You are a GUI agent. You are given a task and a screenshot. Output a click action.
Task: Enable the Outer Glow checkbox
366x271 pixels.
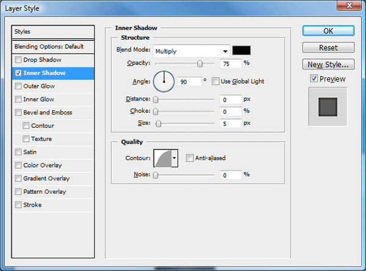[18, 86]
